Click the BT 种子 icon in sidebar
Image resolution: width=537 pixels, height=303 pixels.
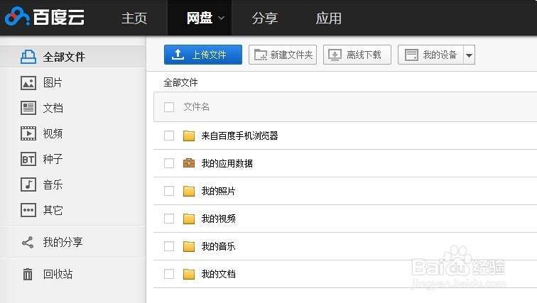tap(28, 159)
